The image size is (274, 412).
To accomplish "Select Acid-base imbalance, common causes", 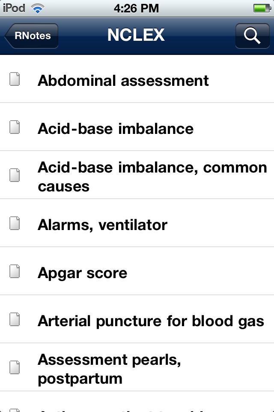I will (x=137, y=175).
